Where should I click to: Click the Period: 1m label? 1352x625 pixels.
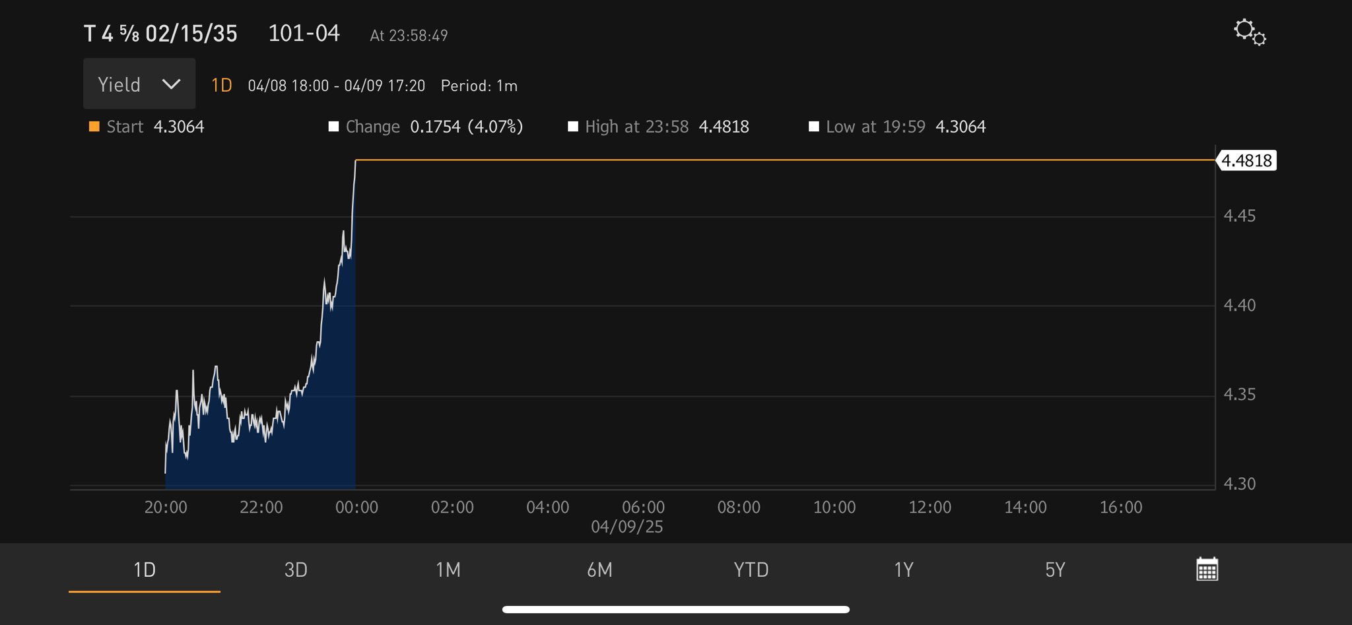(x=479, y=86)
